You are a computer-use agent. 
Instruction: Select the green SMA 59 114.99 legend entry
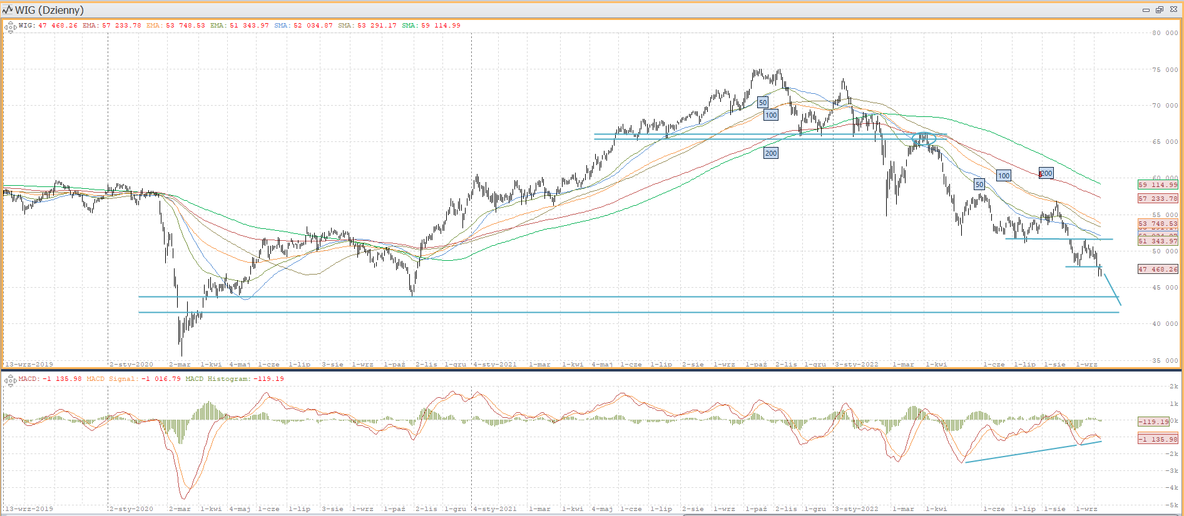click(431, 26)
